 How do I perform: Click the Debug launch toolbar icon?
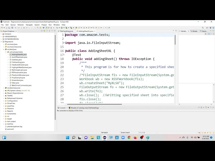coord(57,28)
